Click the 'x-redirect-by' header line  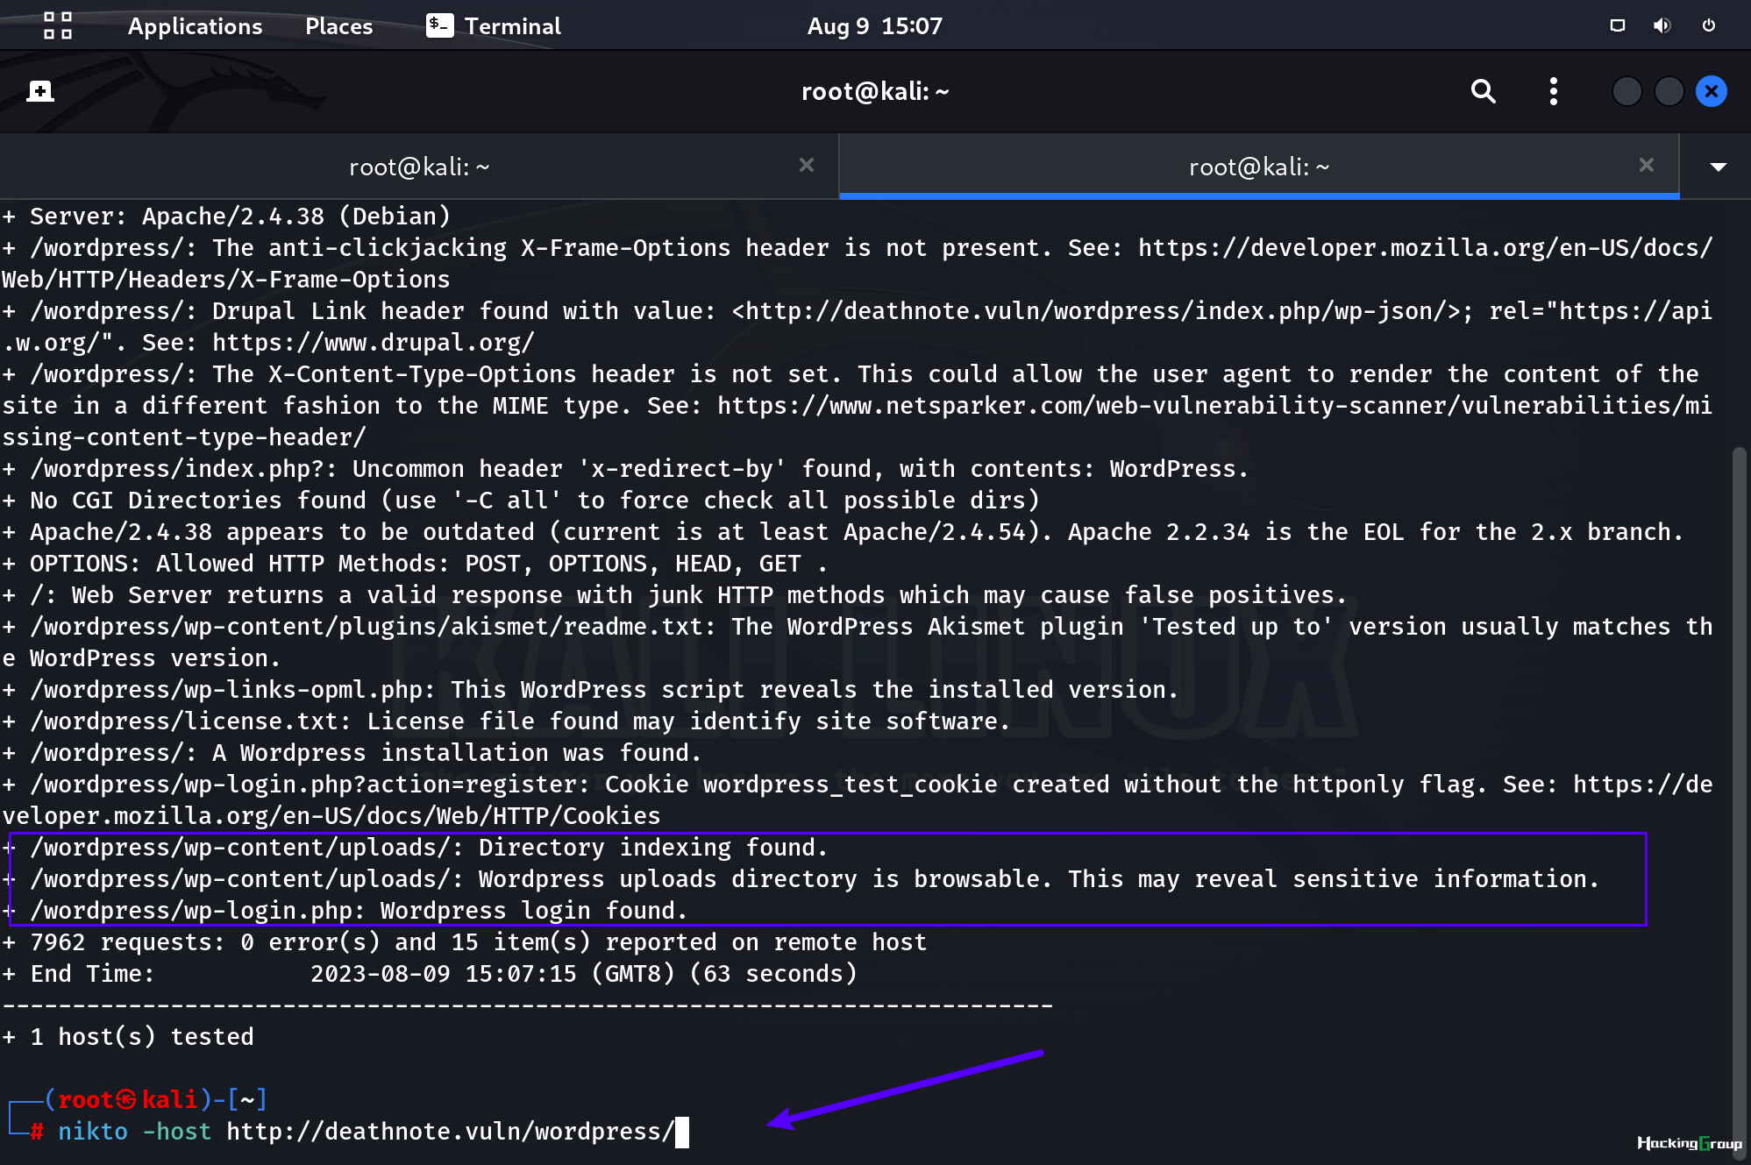point(624,469)
